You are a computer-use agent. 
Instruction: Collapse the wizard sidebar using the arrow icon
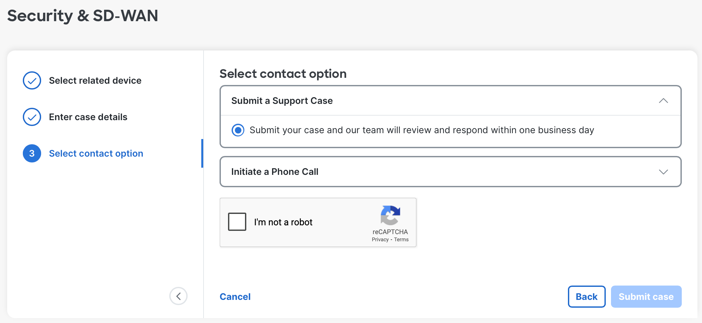(178, 296)
